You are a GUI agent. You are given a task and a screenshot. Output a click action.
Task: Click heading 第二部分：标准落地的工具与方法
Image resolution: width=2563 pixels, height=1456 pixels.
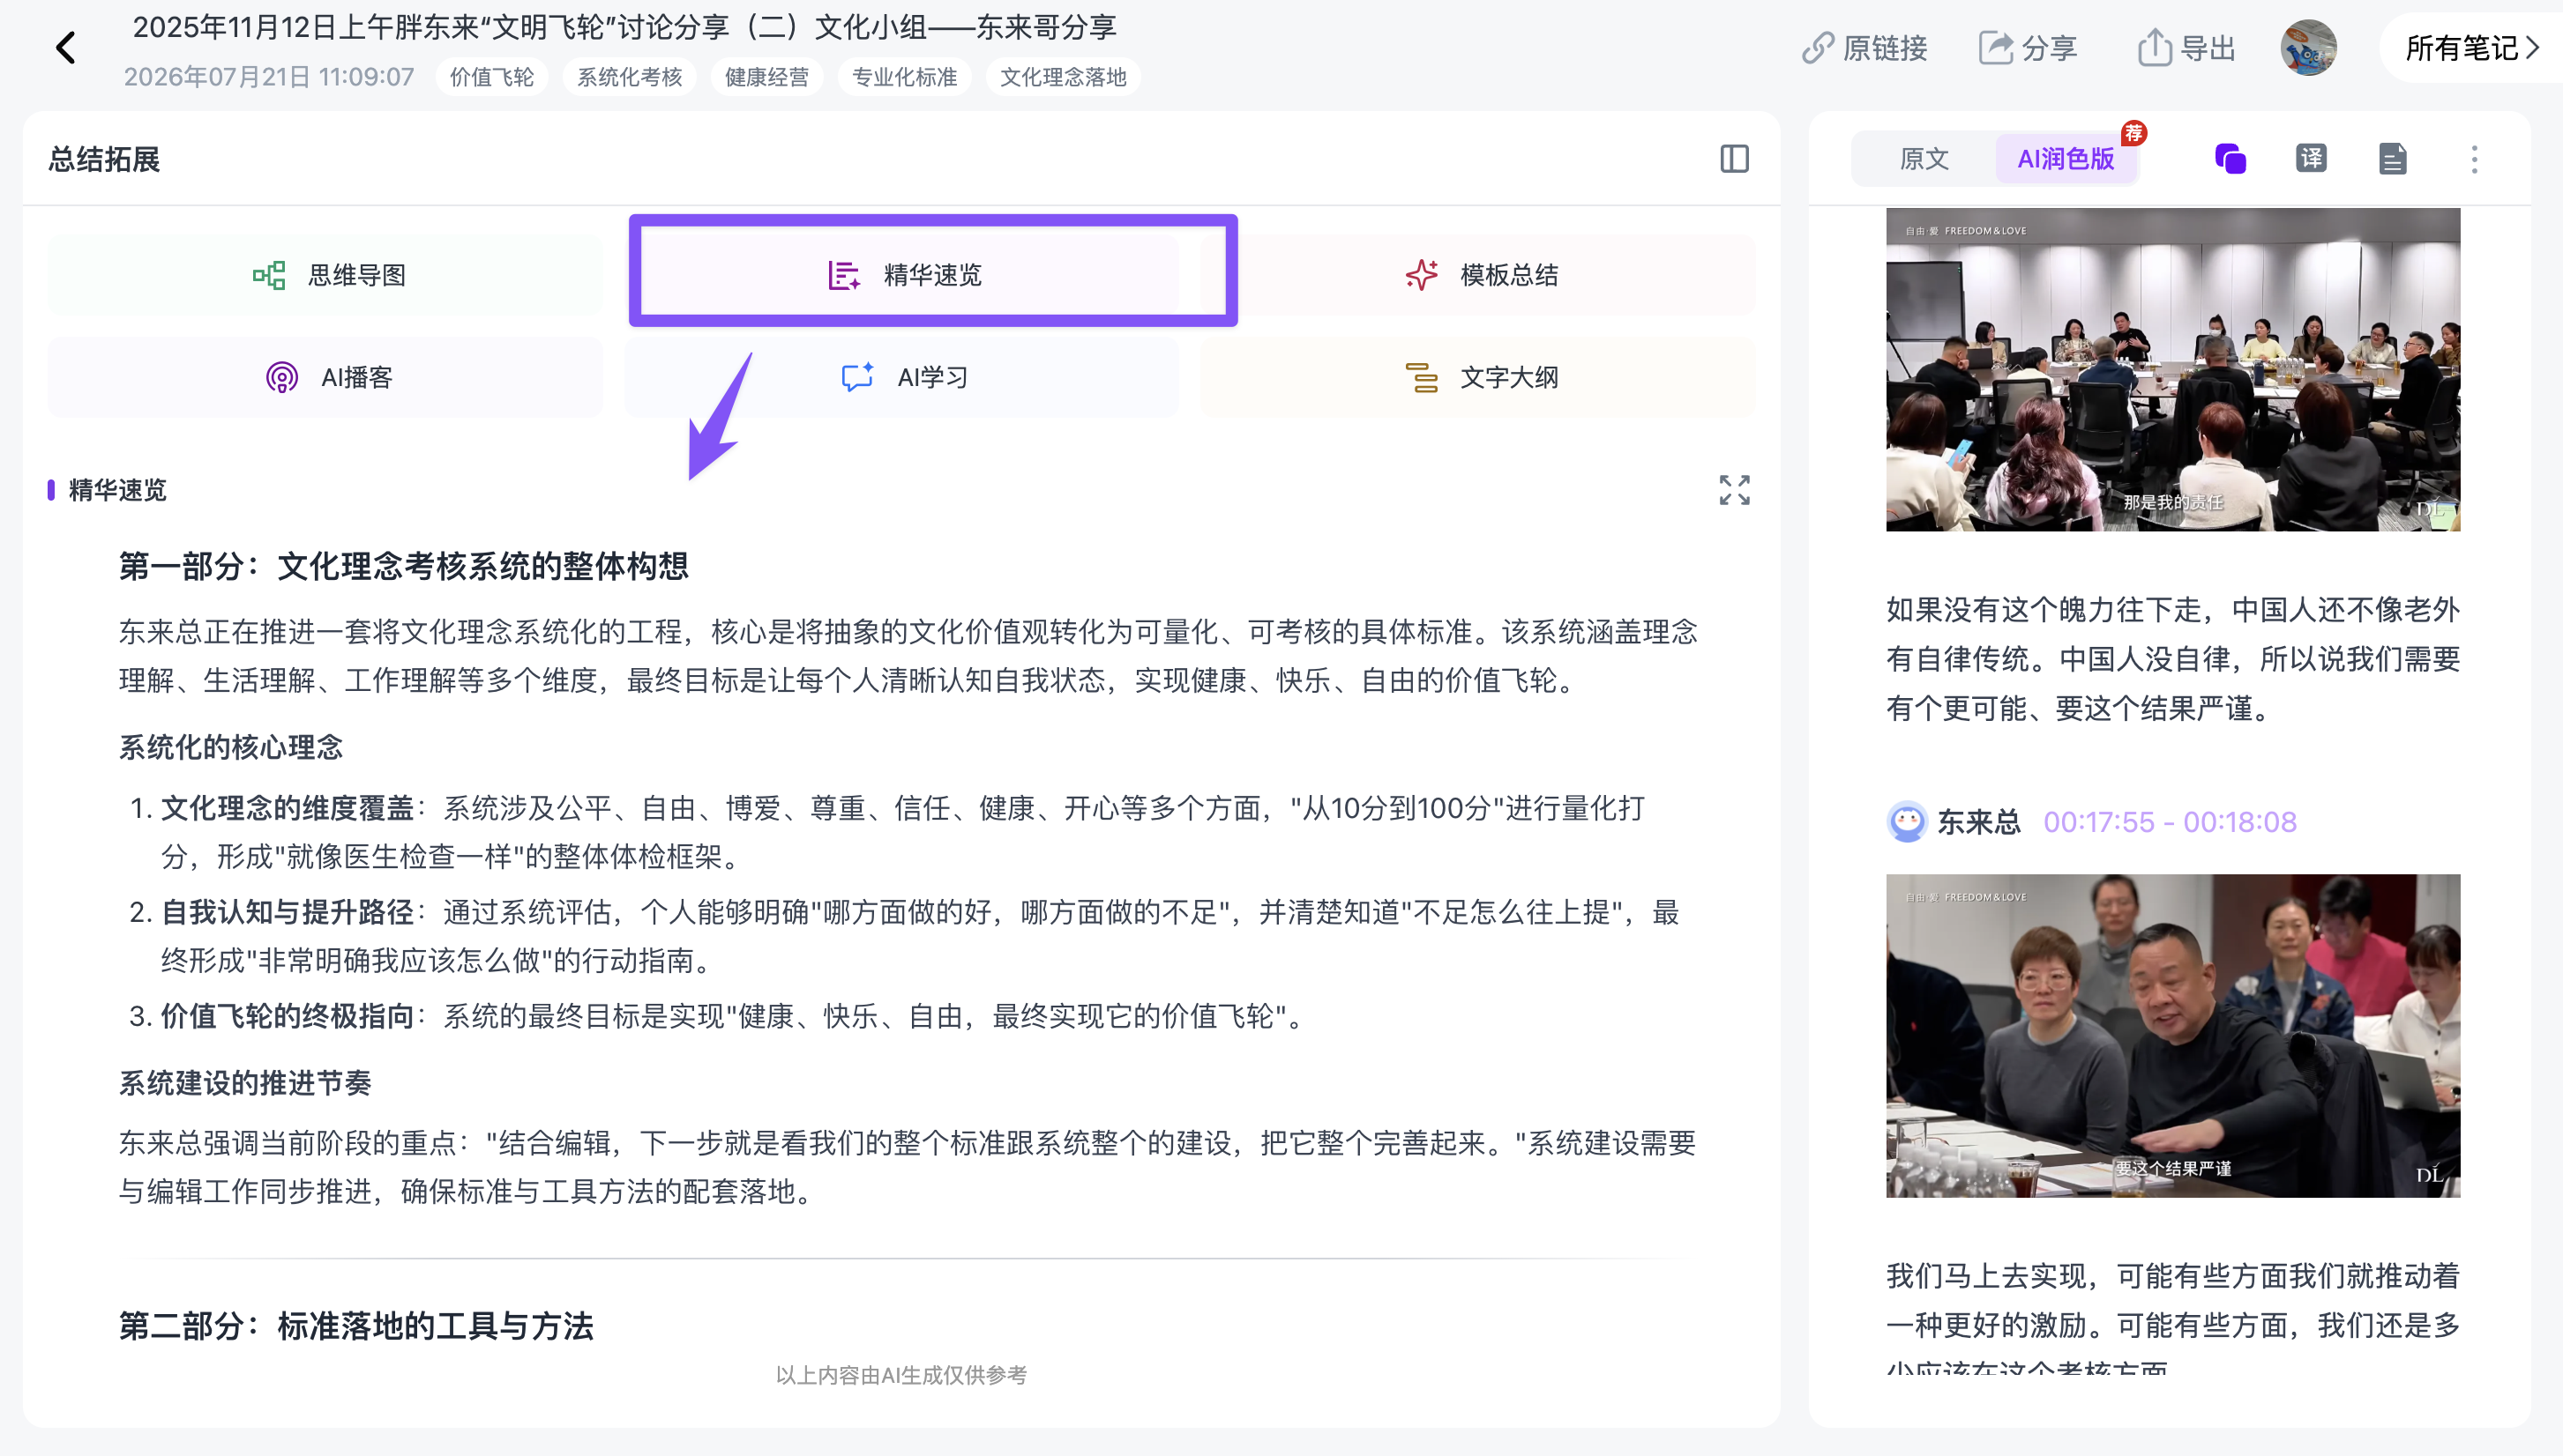pos(356,1326)
